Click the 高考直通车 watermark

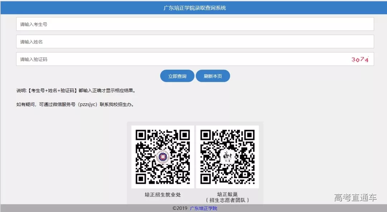(355, 198)
